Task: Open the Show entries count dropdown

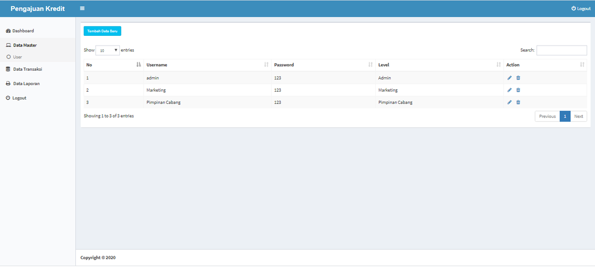Action: coord(107,50)
